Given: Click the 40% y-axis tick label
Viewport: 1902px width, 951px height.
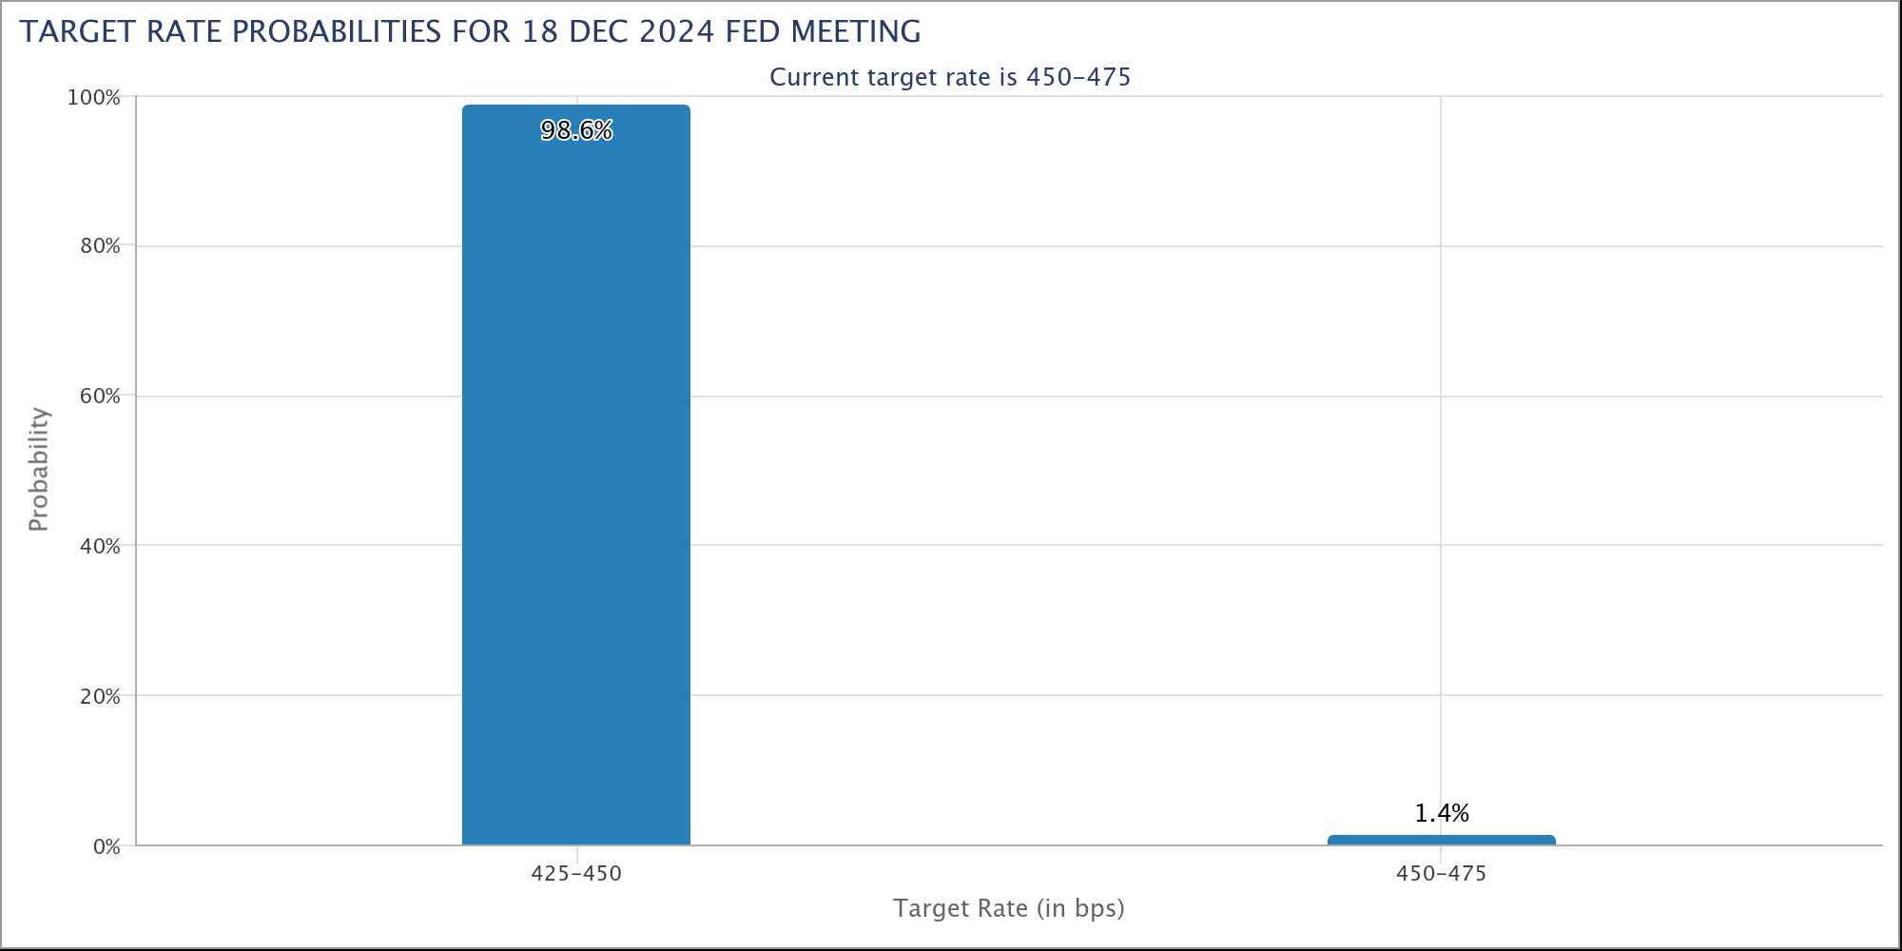Looking at the screenshot, I should point(98,547).
